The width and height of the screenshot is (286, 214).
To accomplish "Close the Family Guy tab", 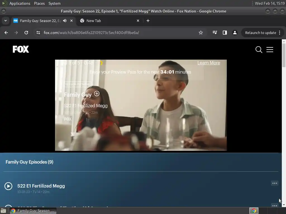I will tap(71, 21).
